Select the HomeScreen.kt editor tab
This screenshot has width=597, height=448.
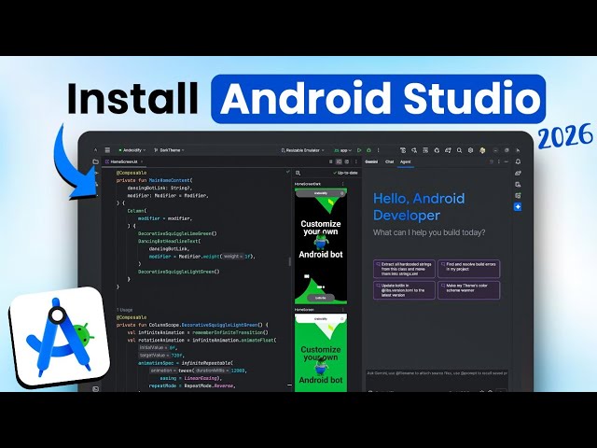124,161
